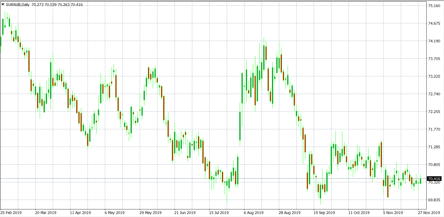Click the 71.285 price axis label
Viewport: 444px width, 217px height.
434,147
